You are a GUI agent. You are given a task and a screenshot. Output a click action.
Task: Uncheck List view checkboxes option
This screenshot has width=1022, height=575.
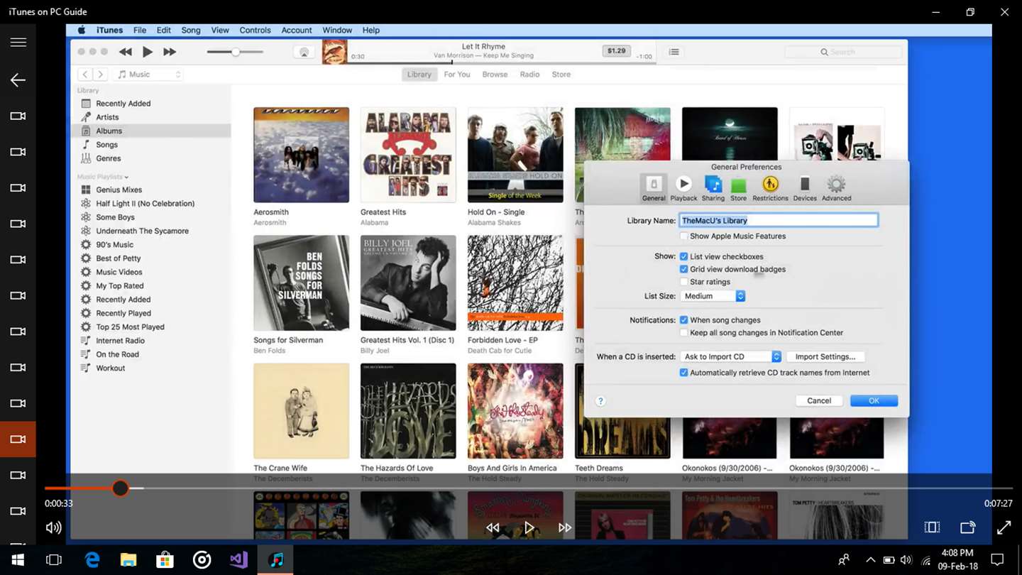[683, 256]
